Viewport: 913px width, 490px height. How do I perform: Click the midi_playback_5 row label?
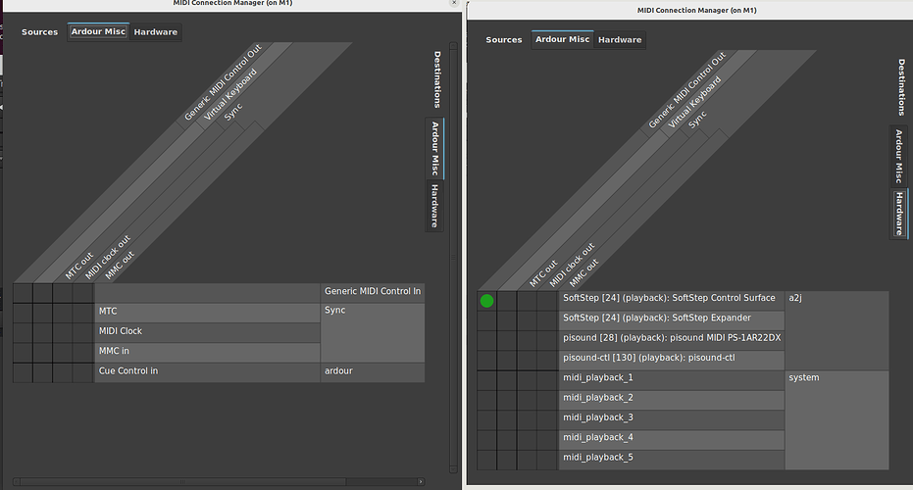coord(671,458)
